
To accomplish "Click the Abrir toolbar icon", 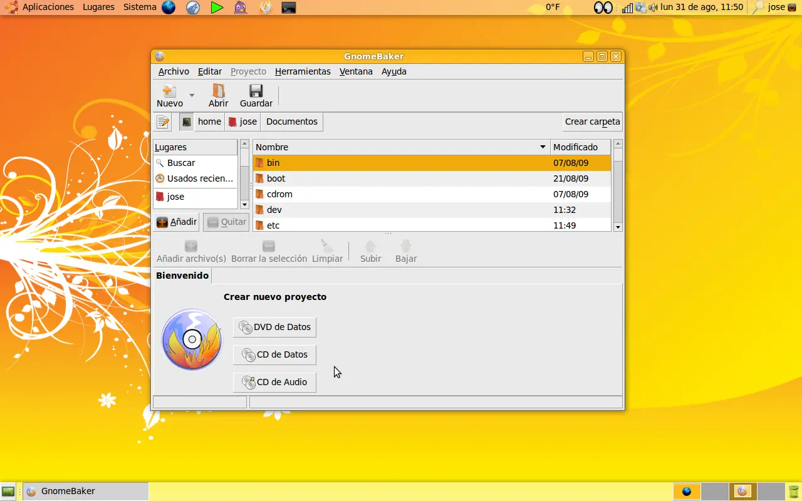I will 219,91.
